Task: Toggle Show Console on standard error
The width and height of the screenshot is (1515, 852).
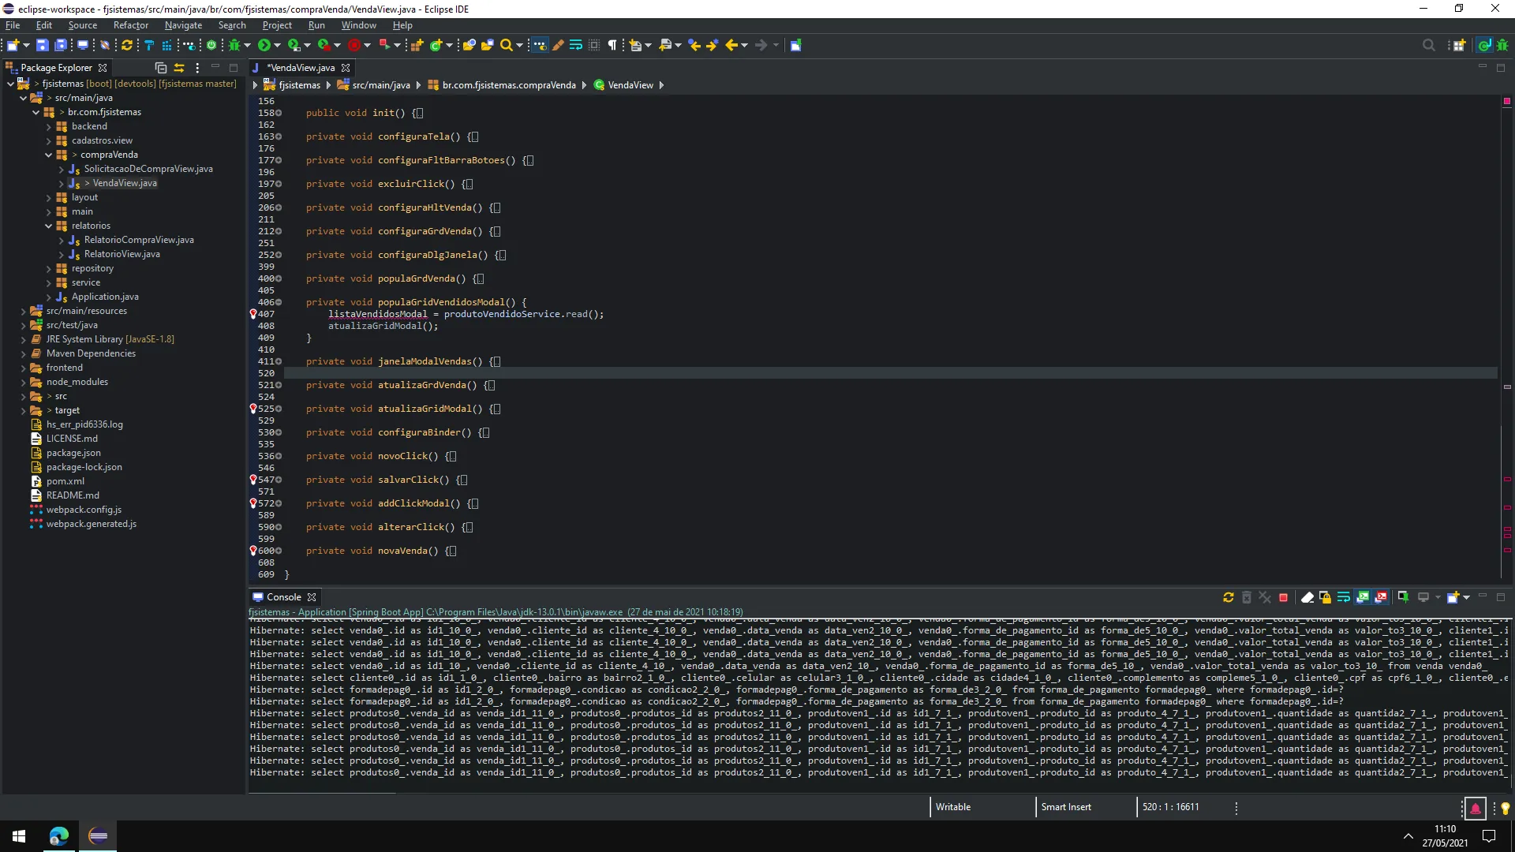Action: tap(1382, 598)
